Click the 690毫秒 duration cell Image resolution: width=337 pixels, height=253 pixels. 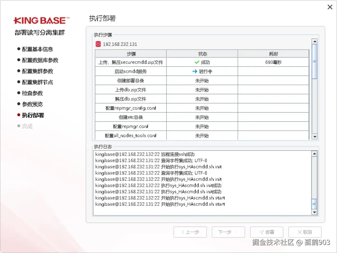(x=273, y=62)
